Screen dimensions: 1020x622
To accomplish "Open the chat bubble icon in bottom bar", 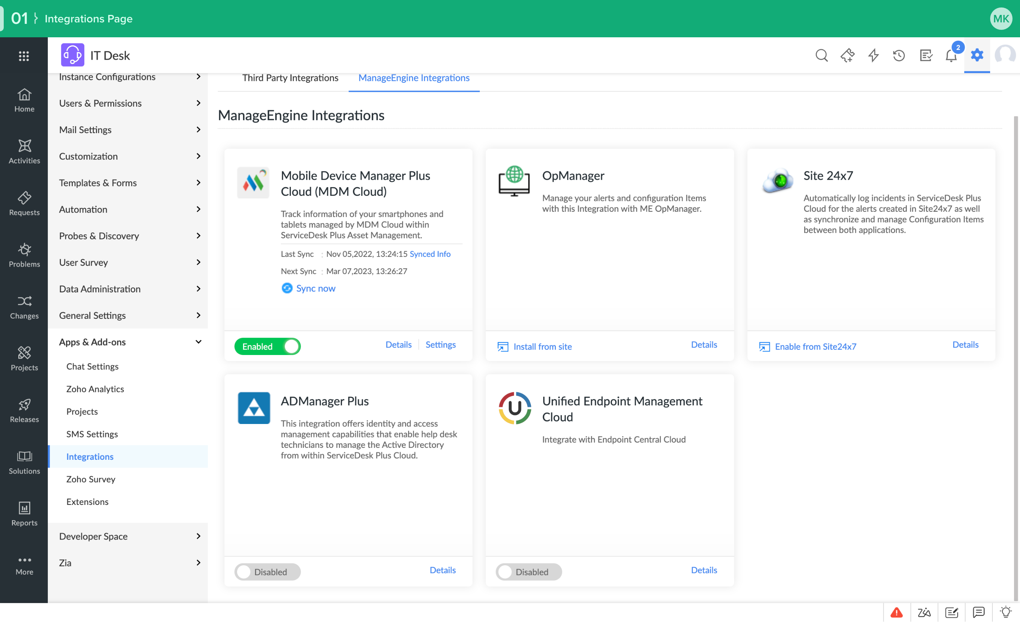I will pos(979,612).
